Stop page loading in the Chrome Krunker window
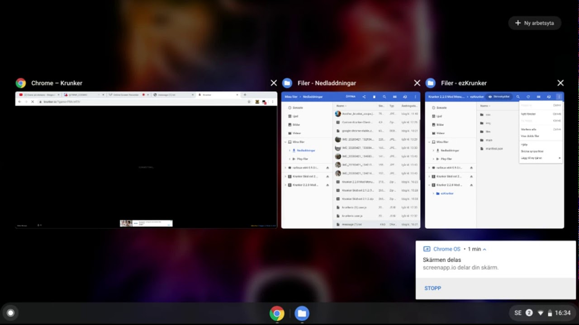Viewport: 579px width, 325px height. click(33, 102)
